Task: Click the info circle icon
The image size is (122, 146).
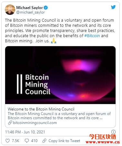Action: click(x=113, y=132)
